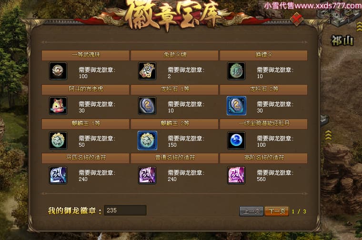Click the 免做令牌 token icon
The width and height of the screenshot is (362, 240).
point(147,71)
